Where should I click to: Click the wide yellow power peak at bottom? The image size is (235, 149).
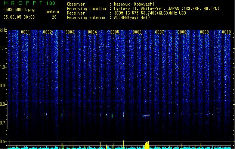tap(147, 145)
